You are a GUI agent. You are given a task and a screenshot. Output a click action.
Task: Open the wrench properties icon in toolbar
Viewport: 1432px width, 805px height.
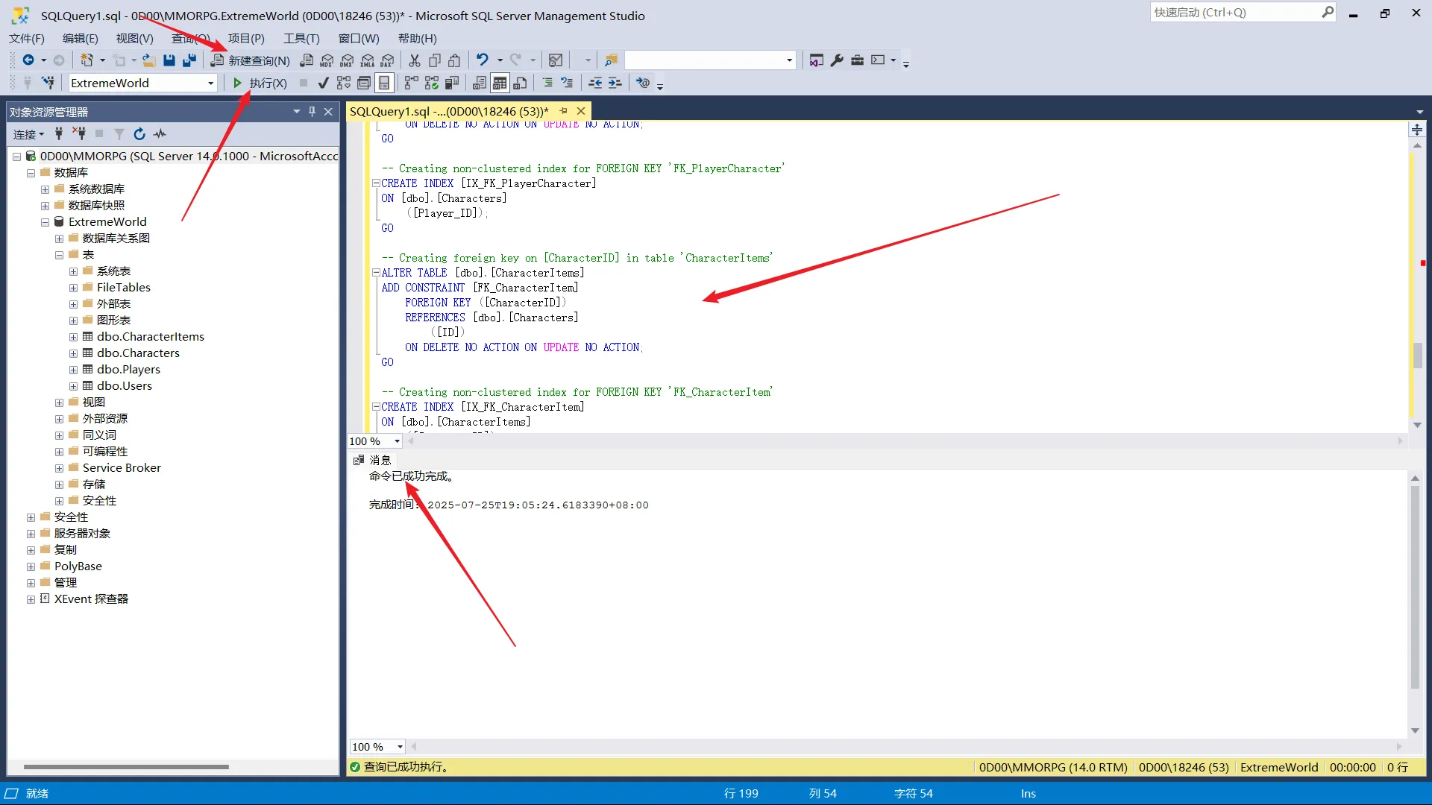(x=837, y=60)
